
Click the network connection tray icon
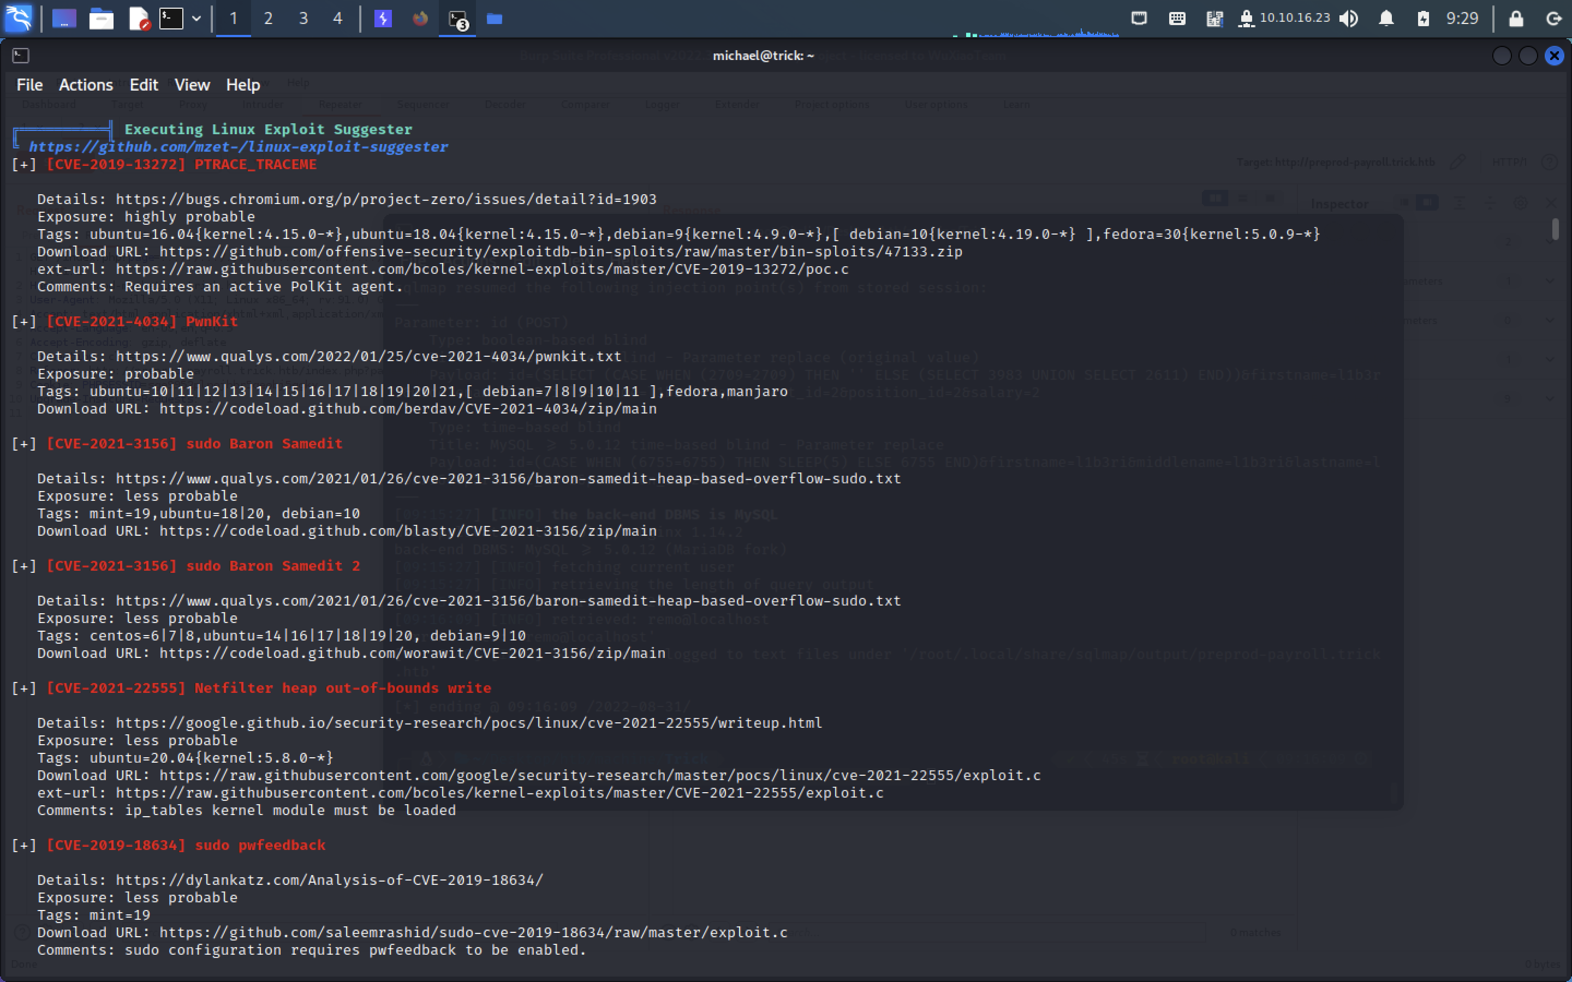point(1139,18)
